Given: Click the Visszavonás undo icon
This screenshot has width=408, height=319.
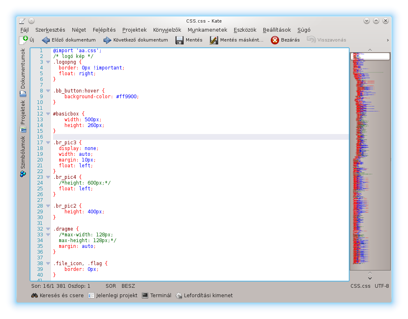Looking at the screenshot, I should click(311, 40).
